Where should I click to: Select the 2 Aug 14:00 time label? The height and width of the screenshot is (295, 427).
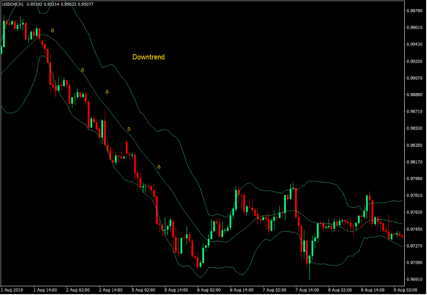point(110,290)
